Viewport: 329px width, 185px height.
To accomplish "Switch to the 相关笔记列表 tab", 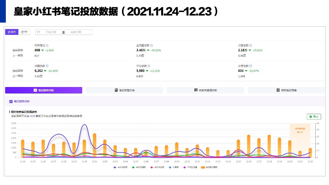I will pos(287,90).
